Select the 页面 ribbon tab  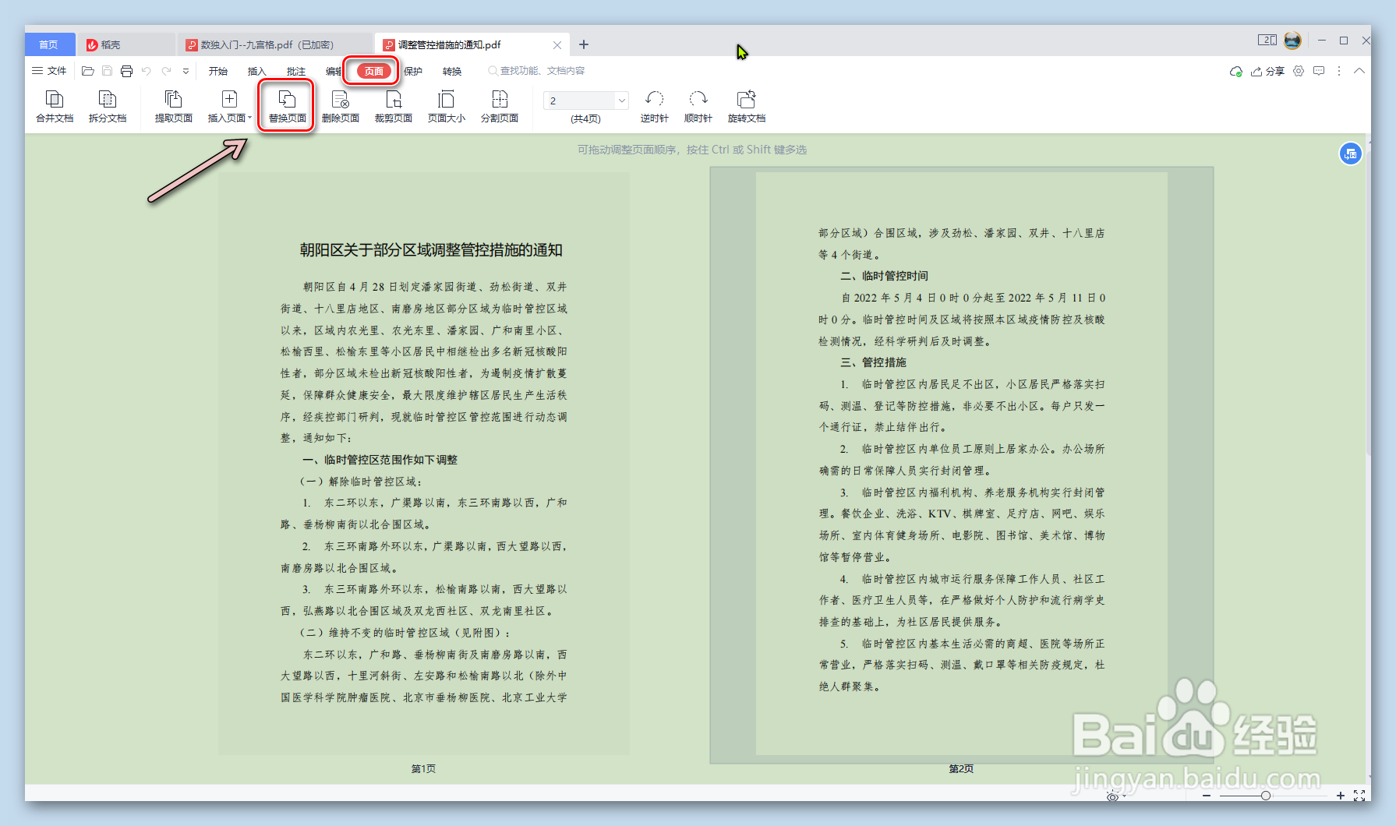click(x=374, y=71)
